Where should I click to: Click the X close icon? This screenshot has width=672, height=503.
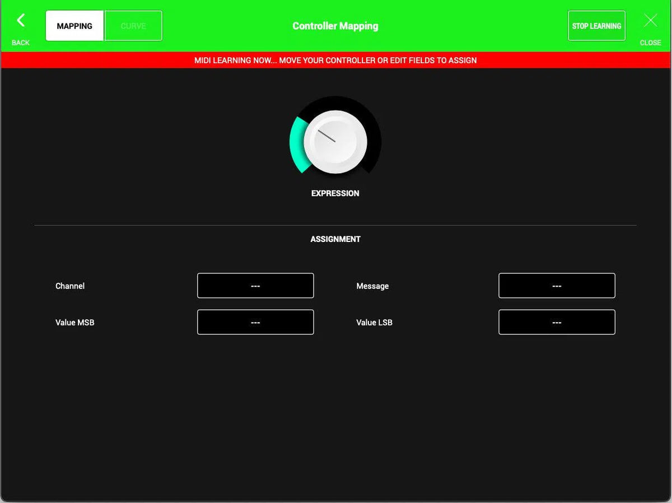pyautogui.click(x=650, y=21)
